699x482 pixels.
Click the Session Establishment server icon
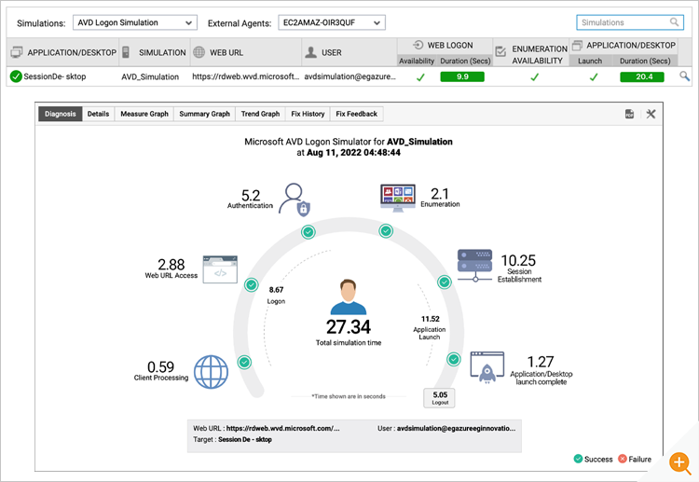(x=474, y=266)
